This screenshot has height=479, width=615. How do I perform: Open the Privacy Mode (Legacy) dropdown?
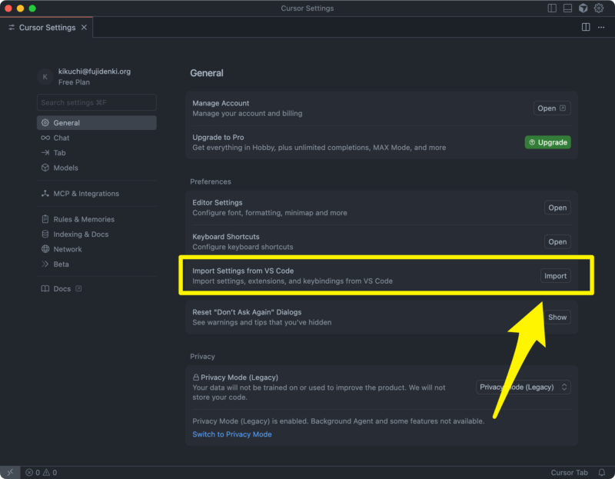(x=524, y=388)
